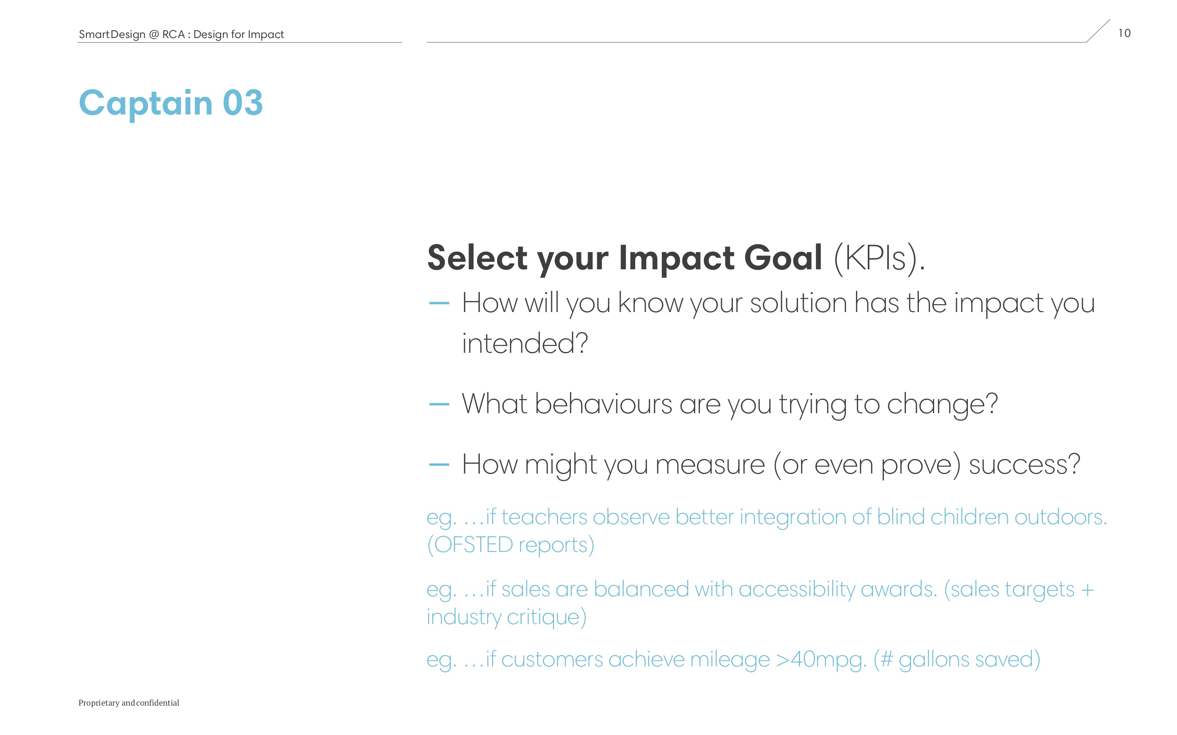
Task: Click the "industry critique)" text
Action: click(506, 617)
